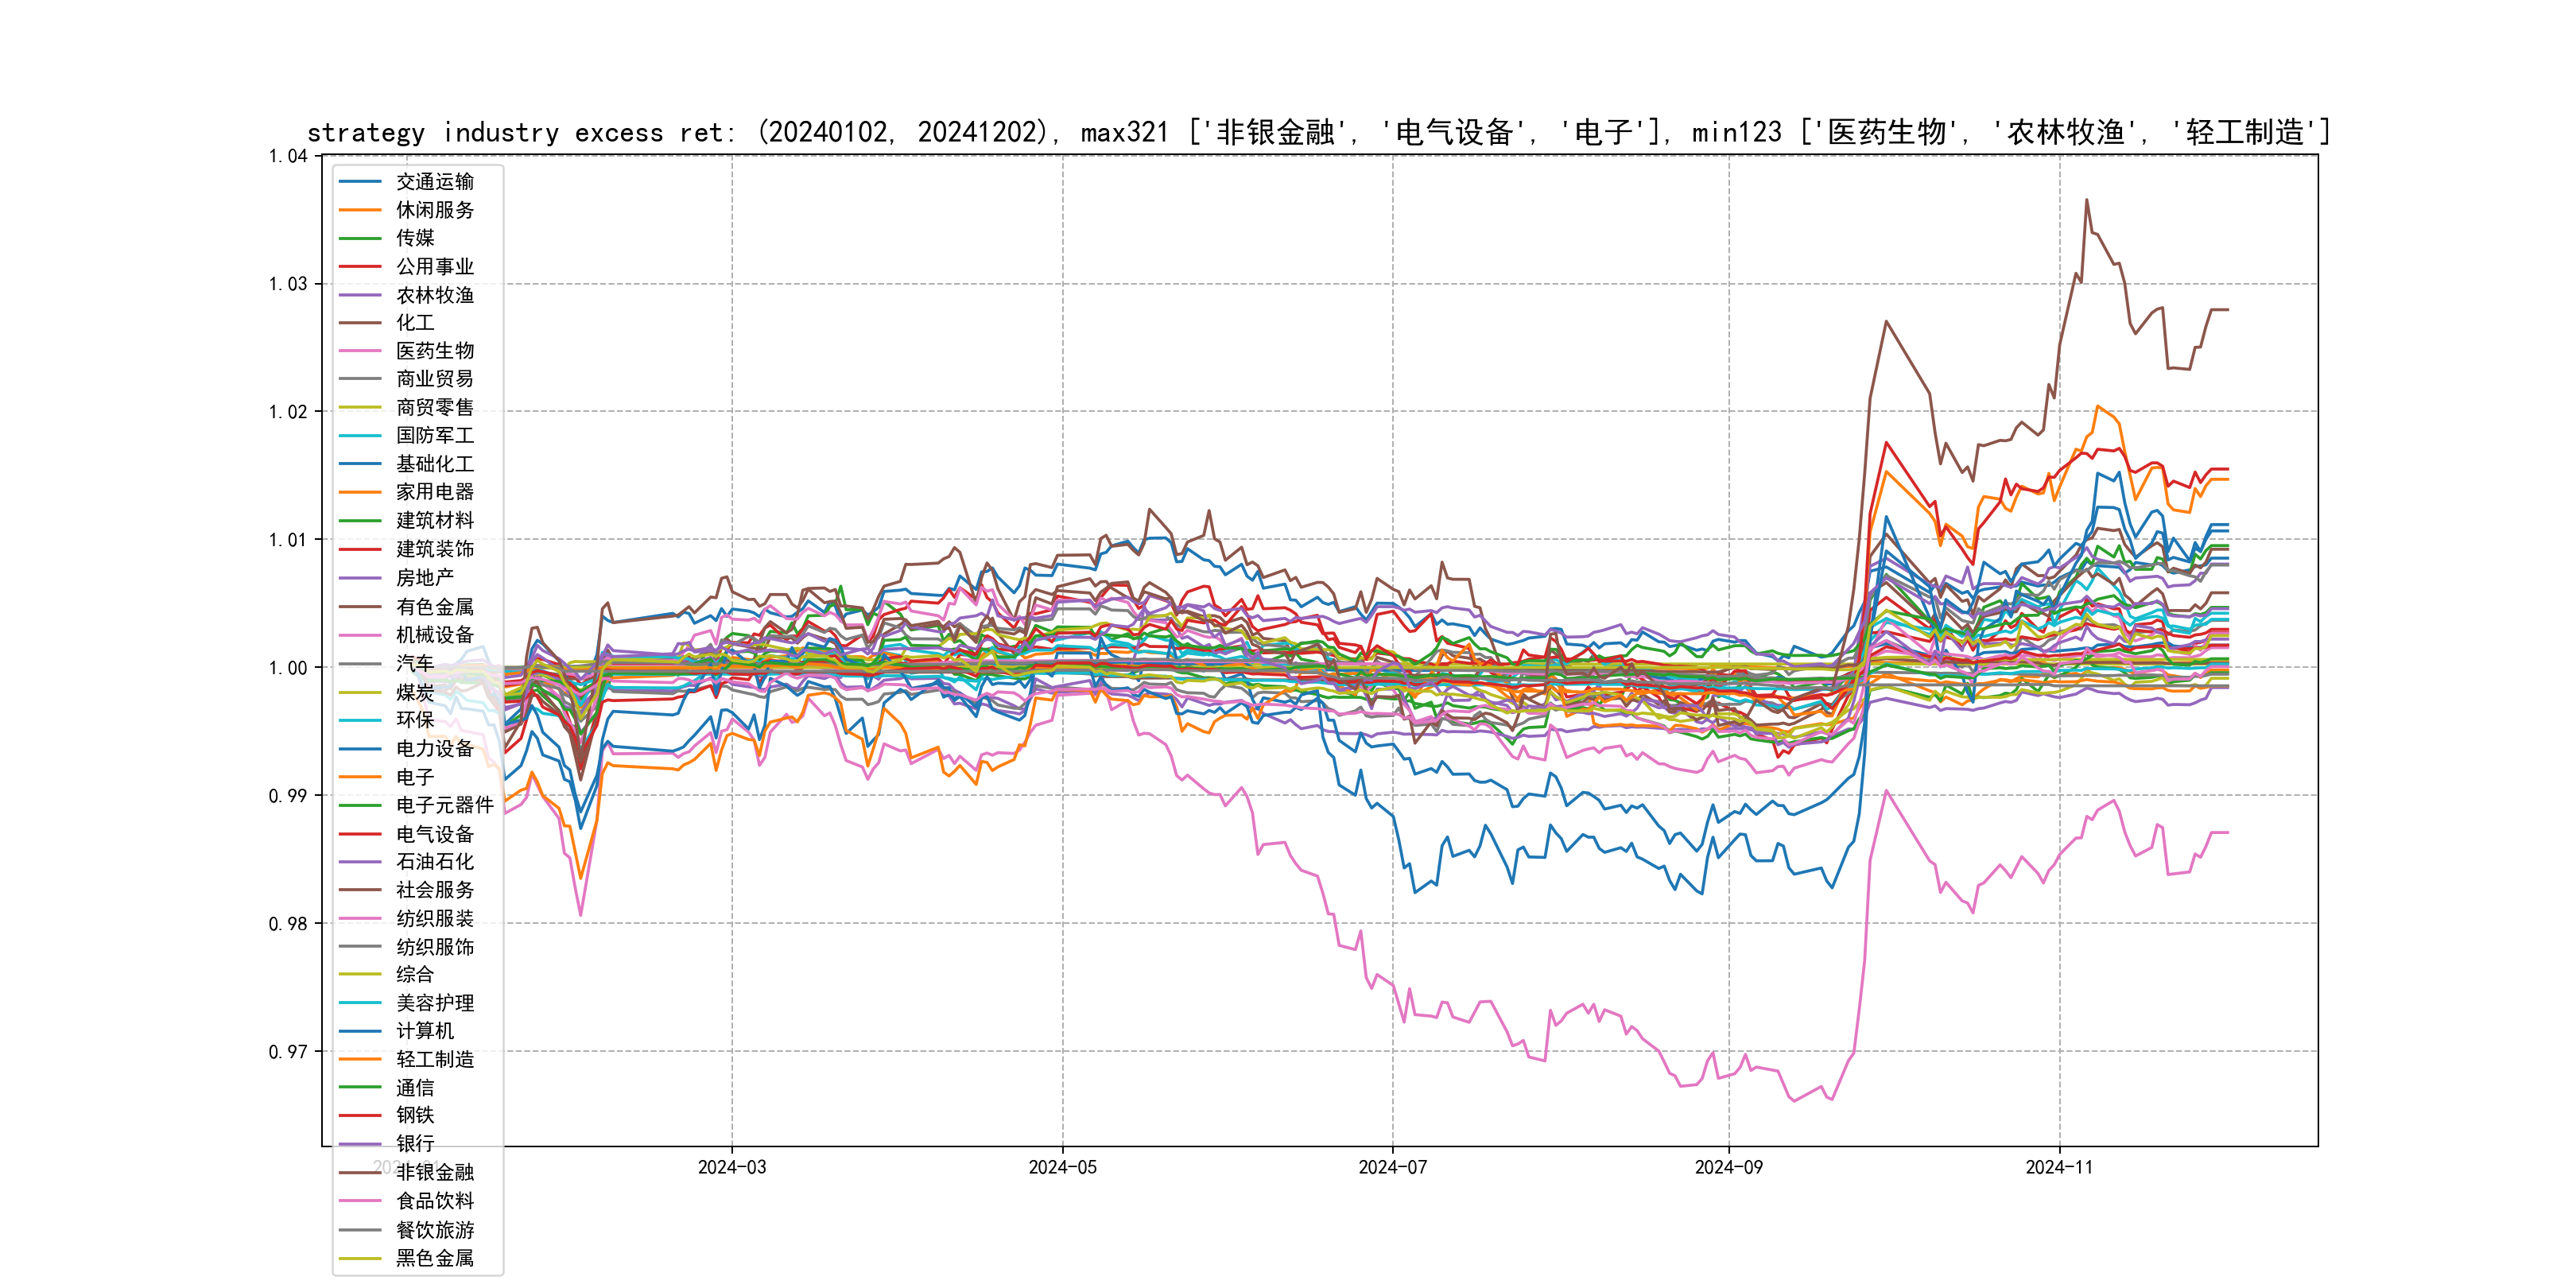Click the 农林牧渔 legend label
Image resolution: width=2576 pixels, height=1288 pixels.
tap(434, 295)
